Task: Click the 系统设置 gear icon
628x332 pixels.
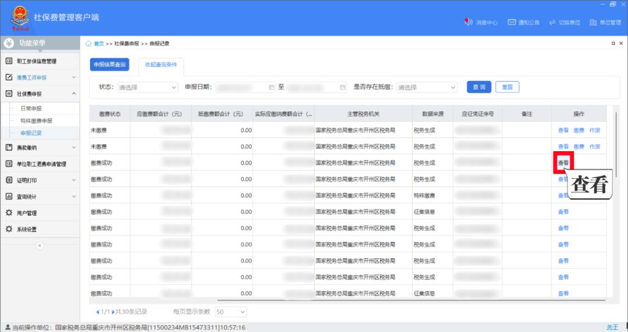Action: 9,229
